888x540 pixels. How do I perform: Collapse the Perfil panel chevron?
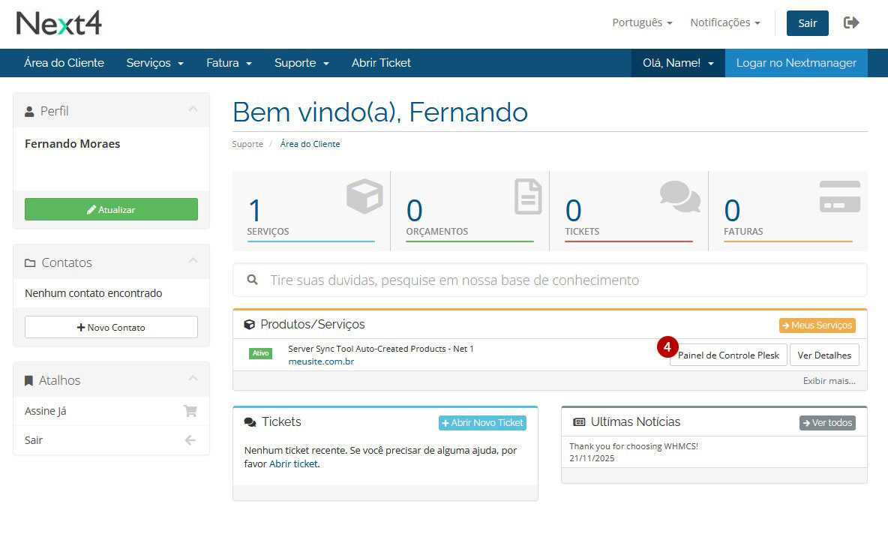pos(193,110)
